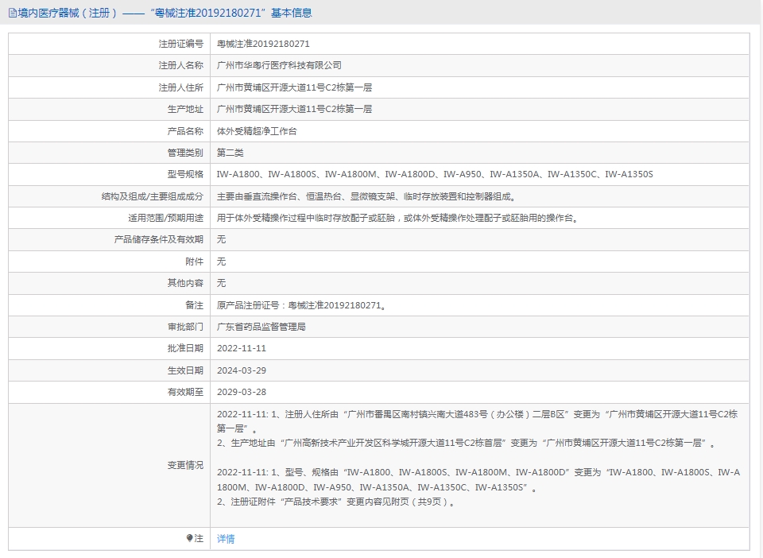The image size is (763, 558).
Task: Click the bullet icon next to 注
Action: click(189, 538)
